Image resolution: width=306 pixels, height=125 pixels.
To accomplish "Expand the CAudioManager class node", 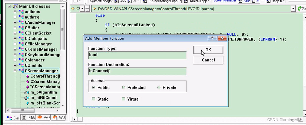I will [x=15, y=23].
